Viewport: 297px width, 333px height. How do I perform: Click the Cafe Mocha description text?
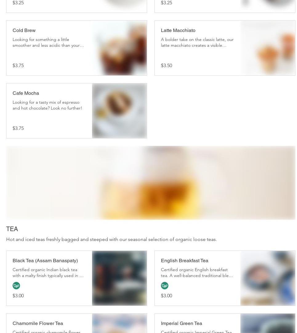pos(47,105)
